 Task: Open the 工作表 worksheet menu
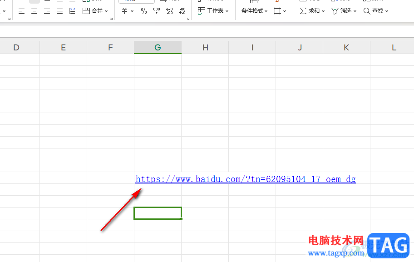(213, 11)
